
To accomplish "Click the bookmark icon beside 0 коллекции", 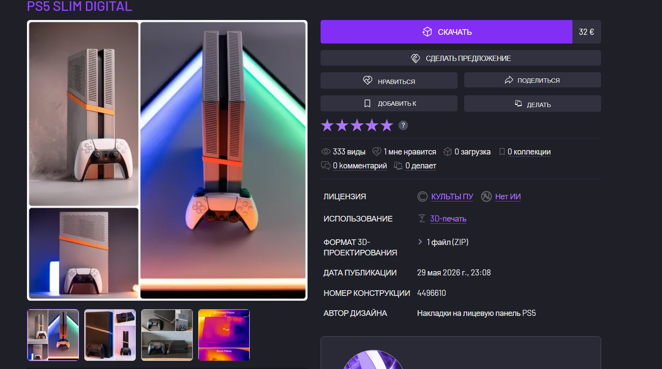I will (x=502, y=151).
